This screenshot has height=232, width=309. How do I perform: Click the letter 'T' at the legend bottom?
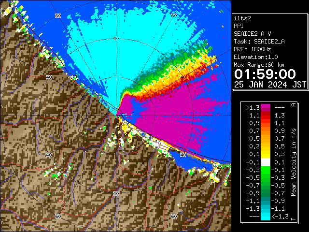294,219
